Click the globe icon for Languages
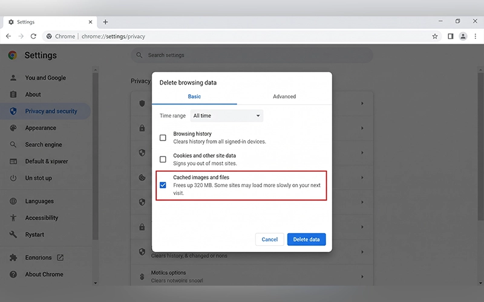The image size is (484, 302). coord(13,201)
